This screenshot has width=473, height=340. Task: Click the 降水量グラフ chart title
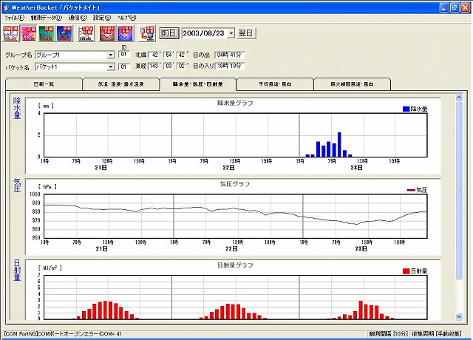point(235,103)
